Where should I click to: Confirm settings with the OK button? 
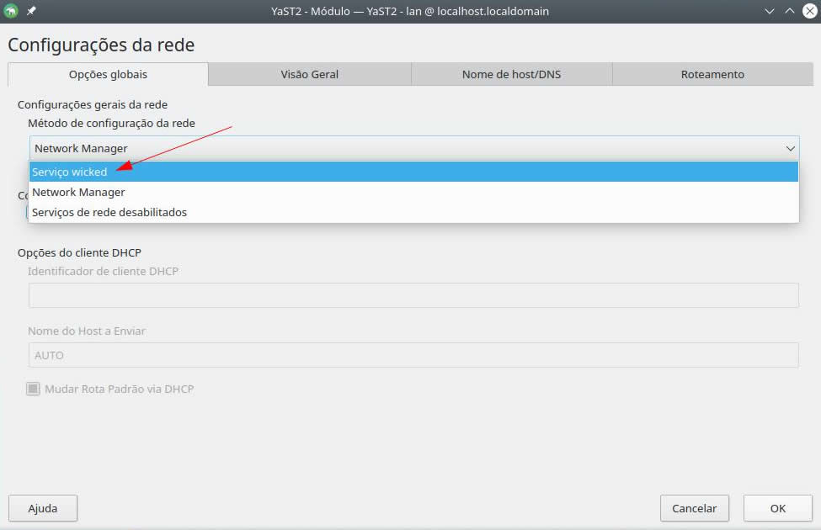pyautogui.click(x=777, y=508)
